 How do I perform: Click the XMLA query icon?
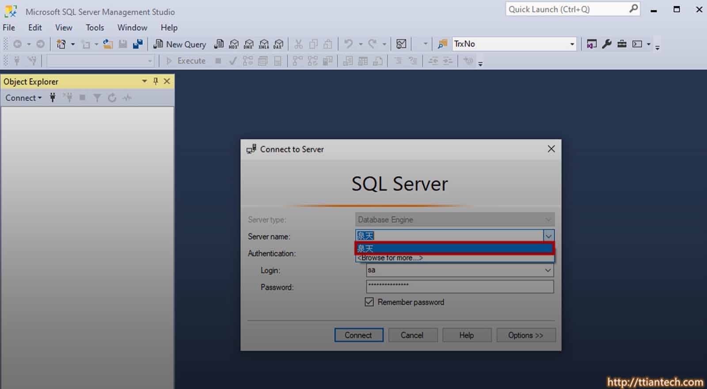(x=264, y=44)
